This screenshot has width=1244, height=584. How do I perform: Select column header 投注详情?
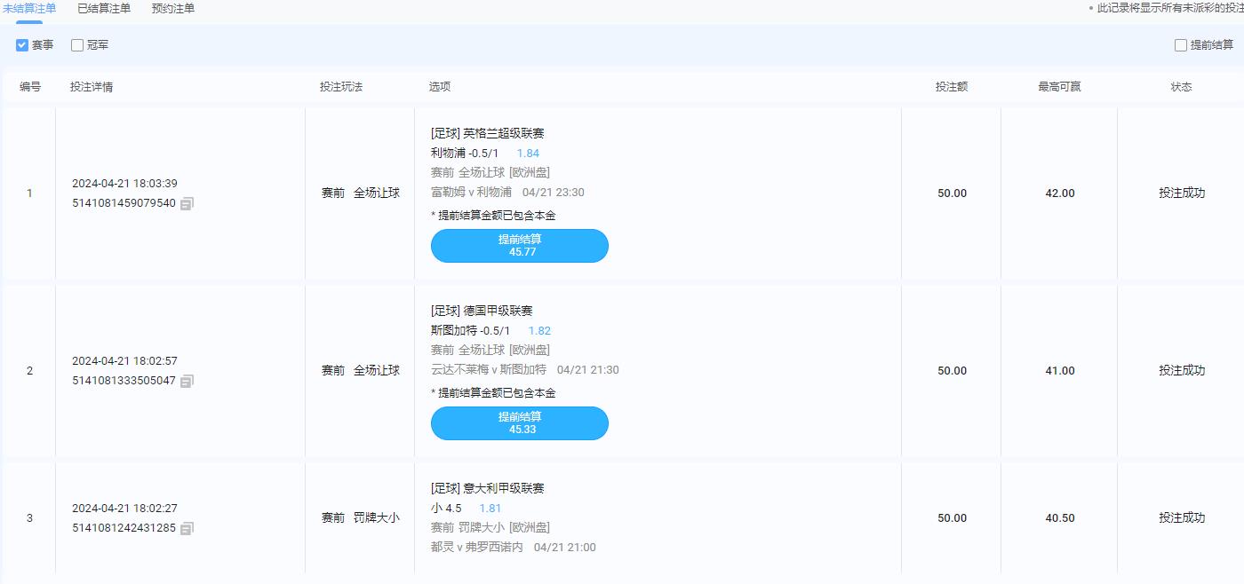tap(92, 87)
